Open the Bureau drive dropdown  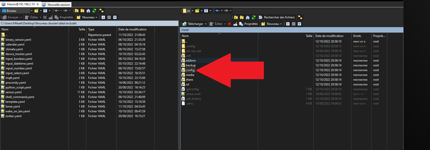(32, 11)
